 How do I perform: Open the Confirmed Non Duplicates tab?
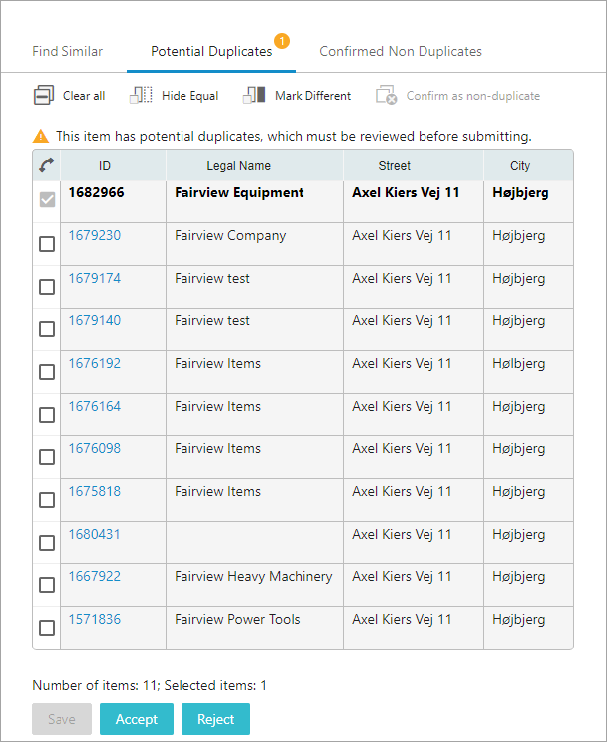(x=401, y=52)
